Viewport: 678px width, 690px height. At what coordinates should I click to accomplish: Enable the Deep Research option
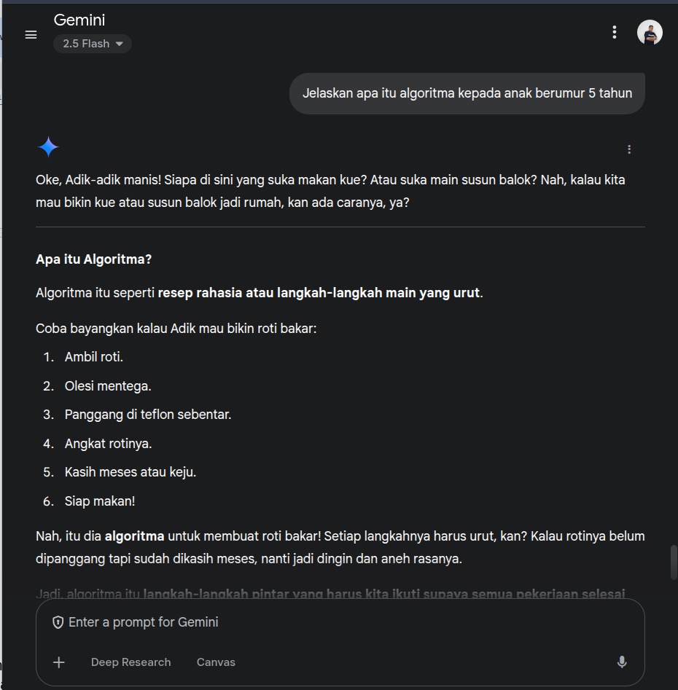[x=130, y=662]
